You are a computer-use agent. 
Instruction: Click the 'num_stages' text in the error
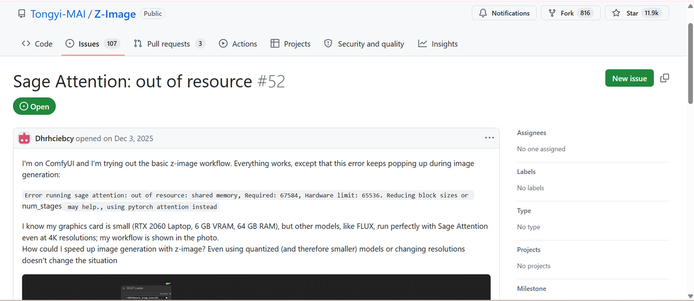[42, 206]
